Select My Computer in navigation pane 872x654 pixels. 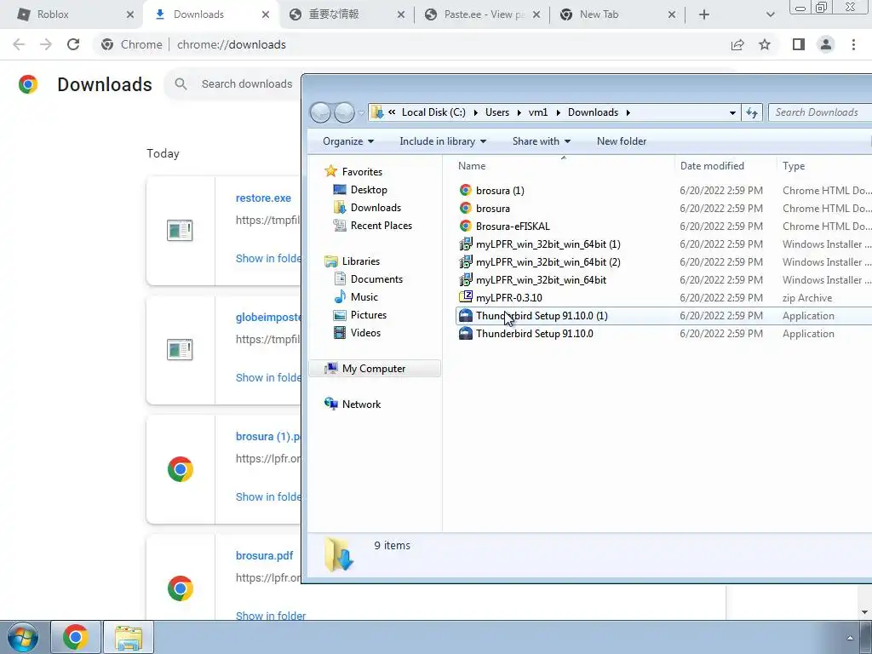click(x=374, y=369)
